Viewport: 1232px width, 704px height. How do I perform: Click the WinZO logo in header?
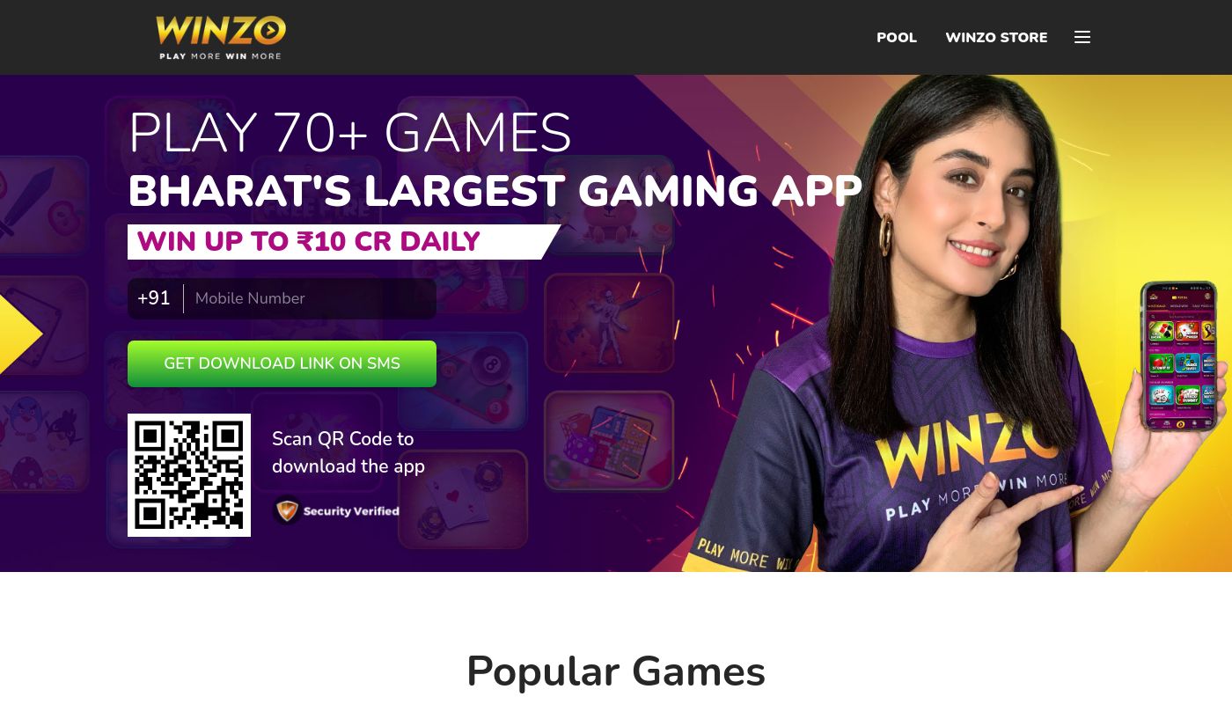click(221, 37)
